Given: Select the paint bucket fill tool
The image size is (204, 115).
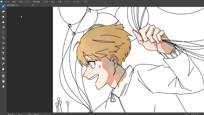Looking at the screenshot, I should tap(3, 22).
